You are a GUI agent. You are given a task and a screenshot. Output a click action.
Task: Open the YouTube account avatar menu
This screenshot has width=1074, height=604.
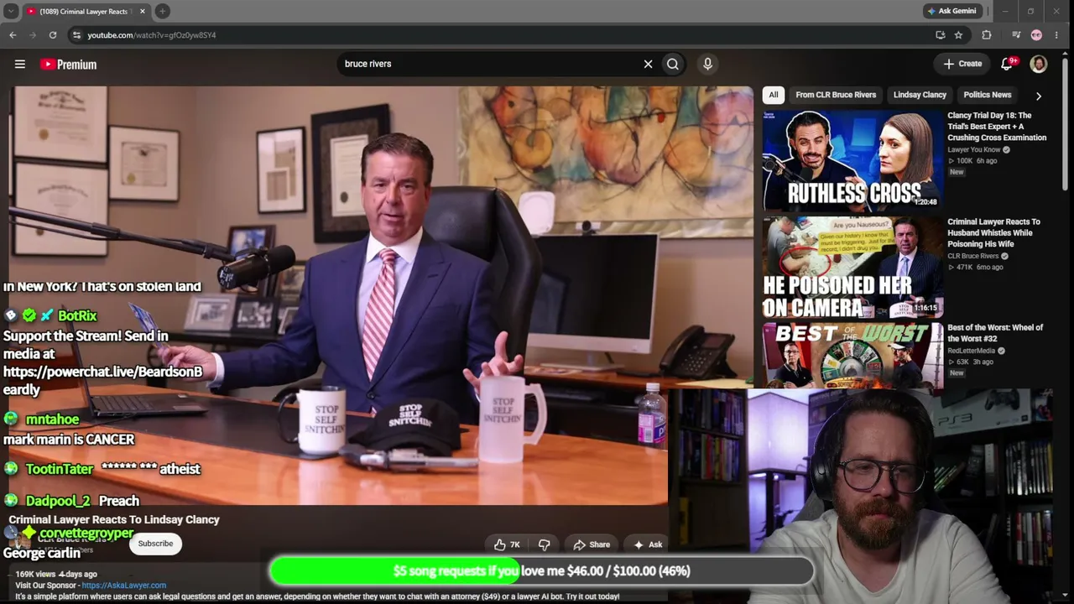coord(1038,64)
